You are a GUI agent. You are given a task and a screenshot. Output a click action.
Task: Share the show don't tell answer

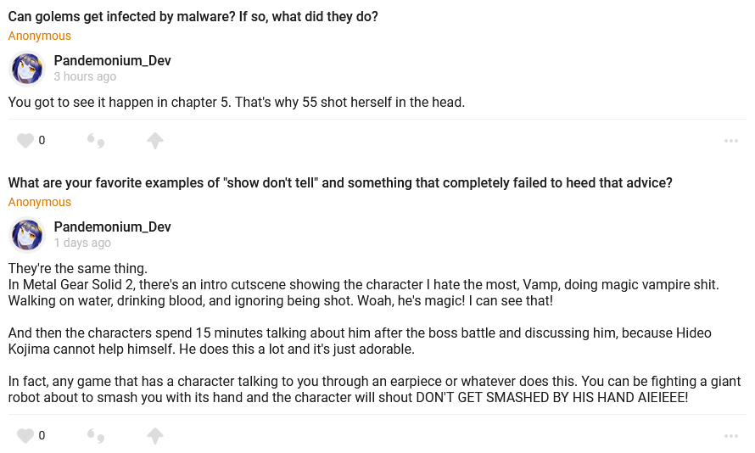tap(154, 436)
